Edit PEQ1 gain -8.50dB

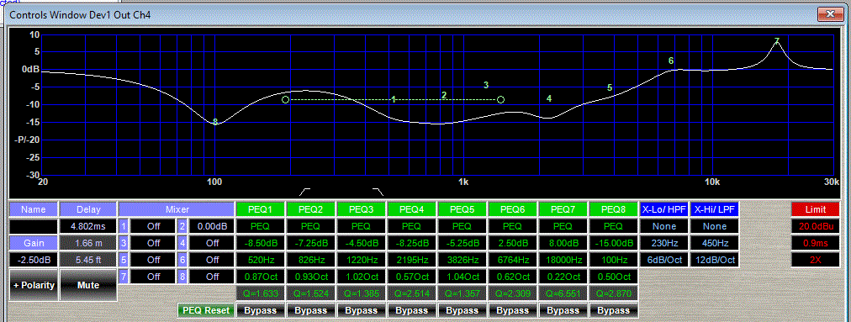[x=261, y=243]
